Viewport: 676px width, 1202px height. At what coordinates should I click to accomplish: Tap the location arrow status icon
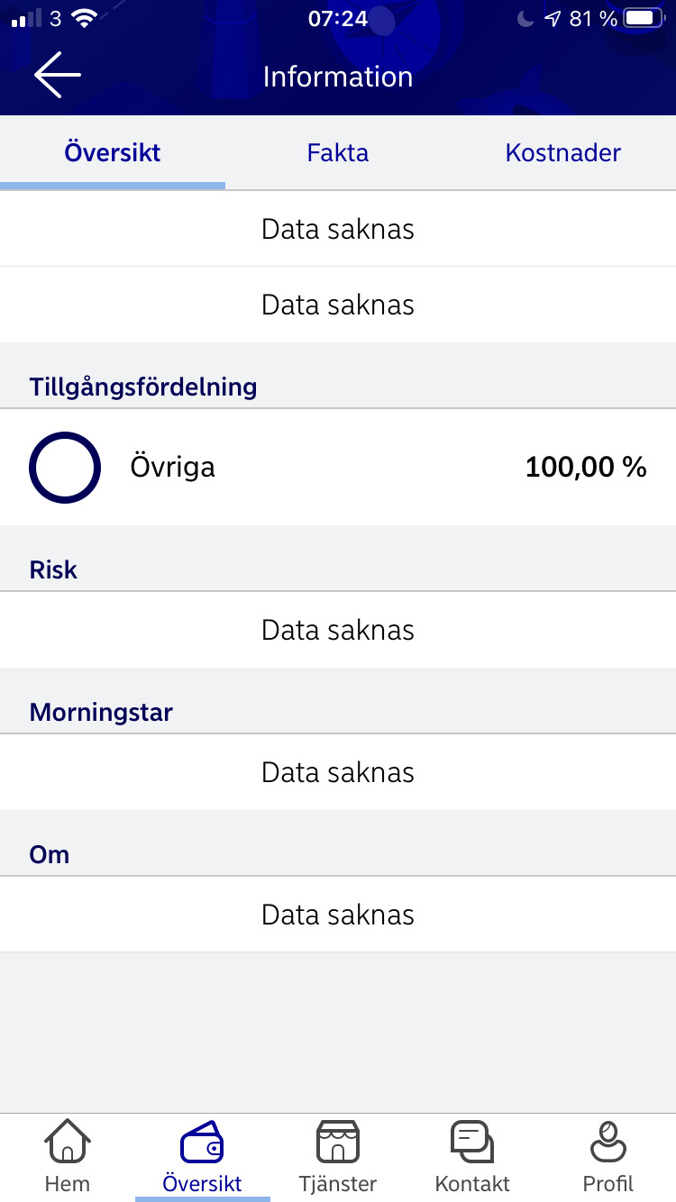553,18
